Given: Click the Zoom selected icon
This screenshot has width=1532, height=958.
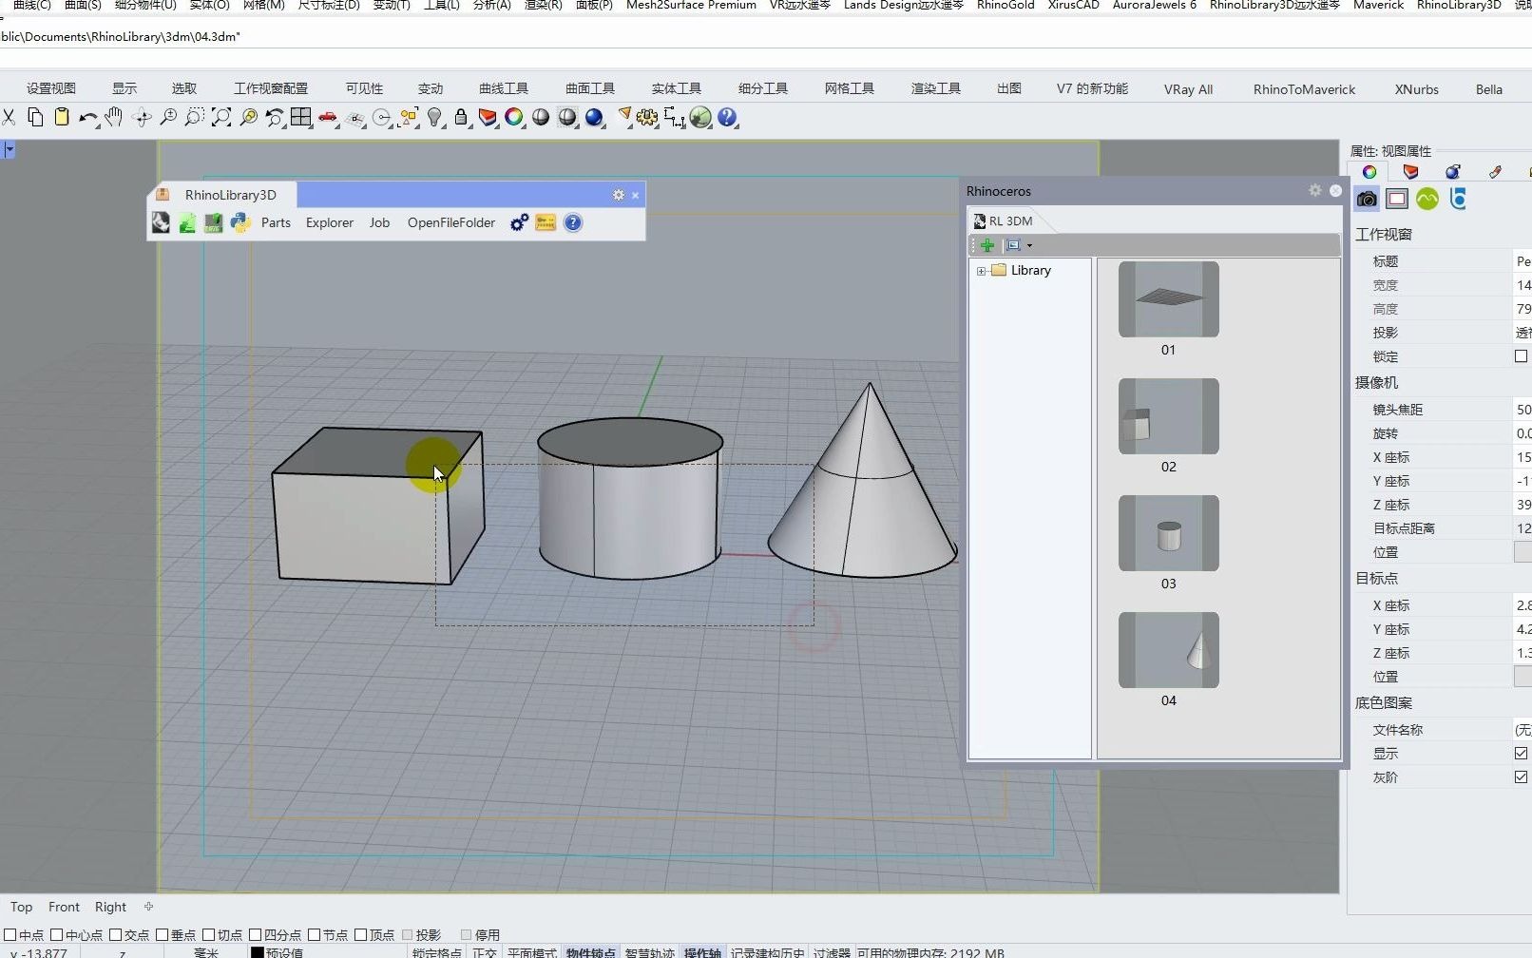Looking at the screenshot, I should coord(248,117).
